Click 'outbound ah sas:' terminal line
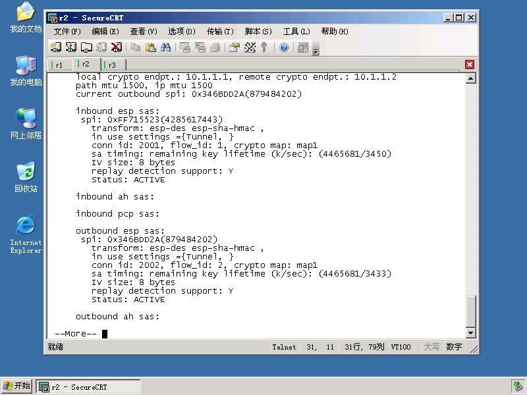This screenshot has width=527, height=395. 117,317
